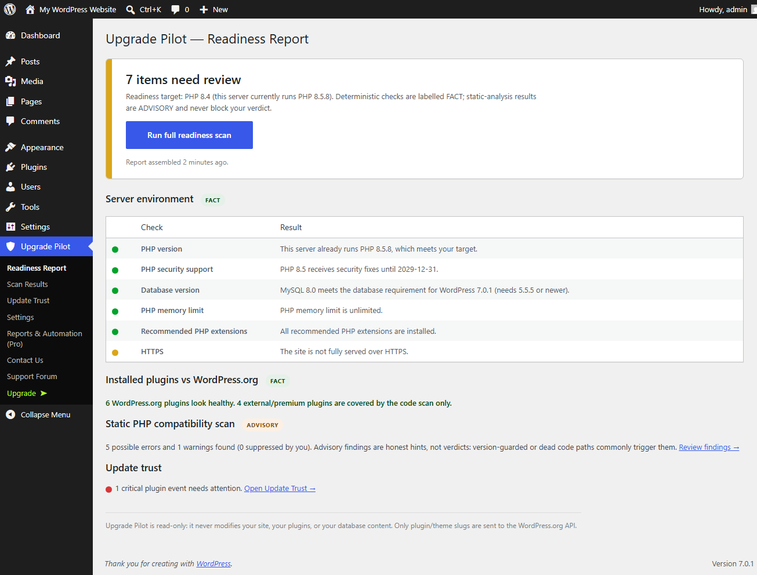Click Run full readiness scan button

pos(189,135)
